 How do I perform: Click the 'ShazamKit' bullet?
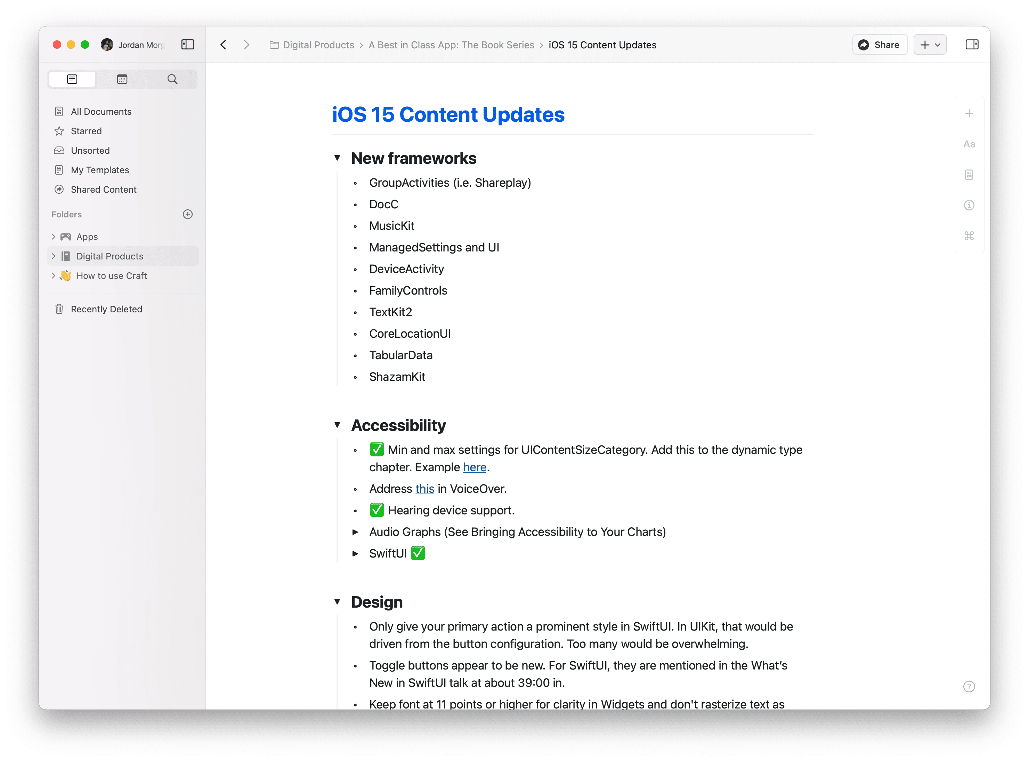pyautogui.click(x=397, y=377)
